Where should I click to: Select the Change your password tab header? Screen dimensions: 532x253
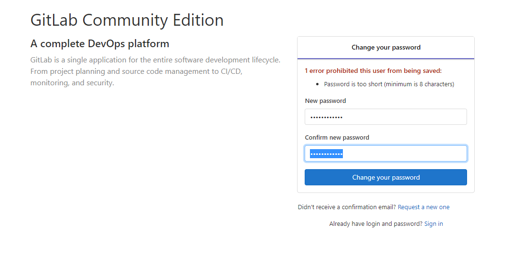(x=386, y=48)
